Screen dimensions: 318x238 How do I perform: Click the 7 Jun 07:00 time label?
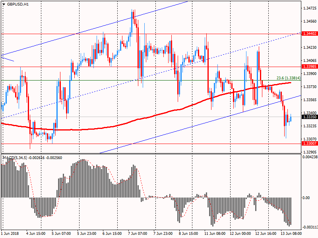[138, 234]
